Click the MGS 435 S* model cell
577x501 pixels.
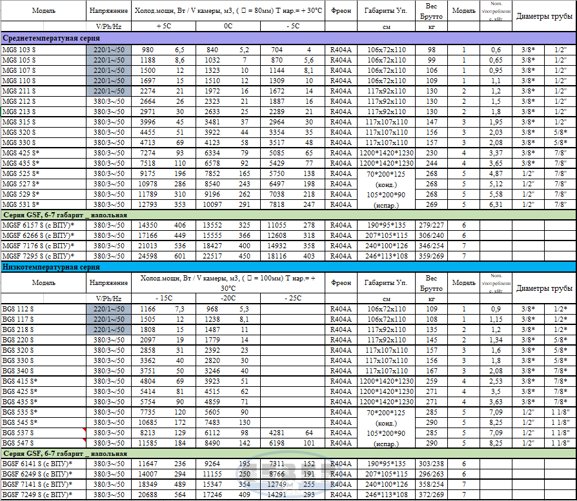click(x=43, y=163)
